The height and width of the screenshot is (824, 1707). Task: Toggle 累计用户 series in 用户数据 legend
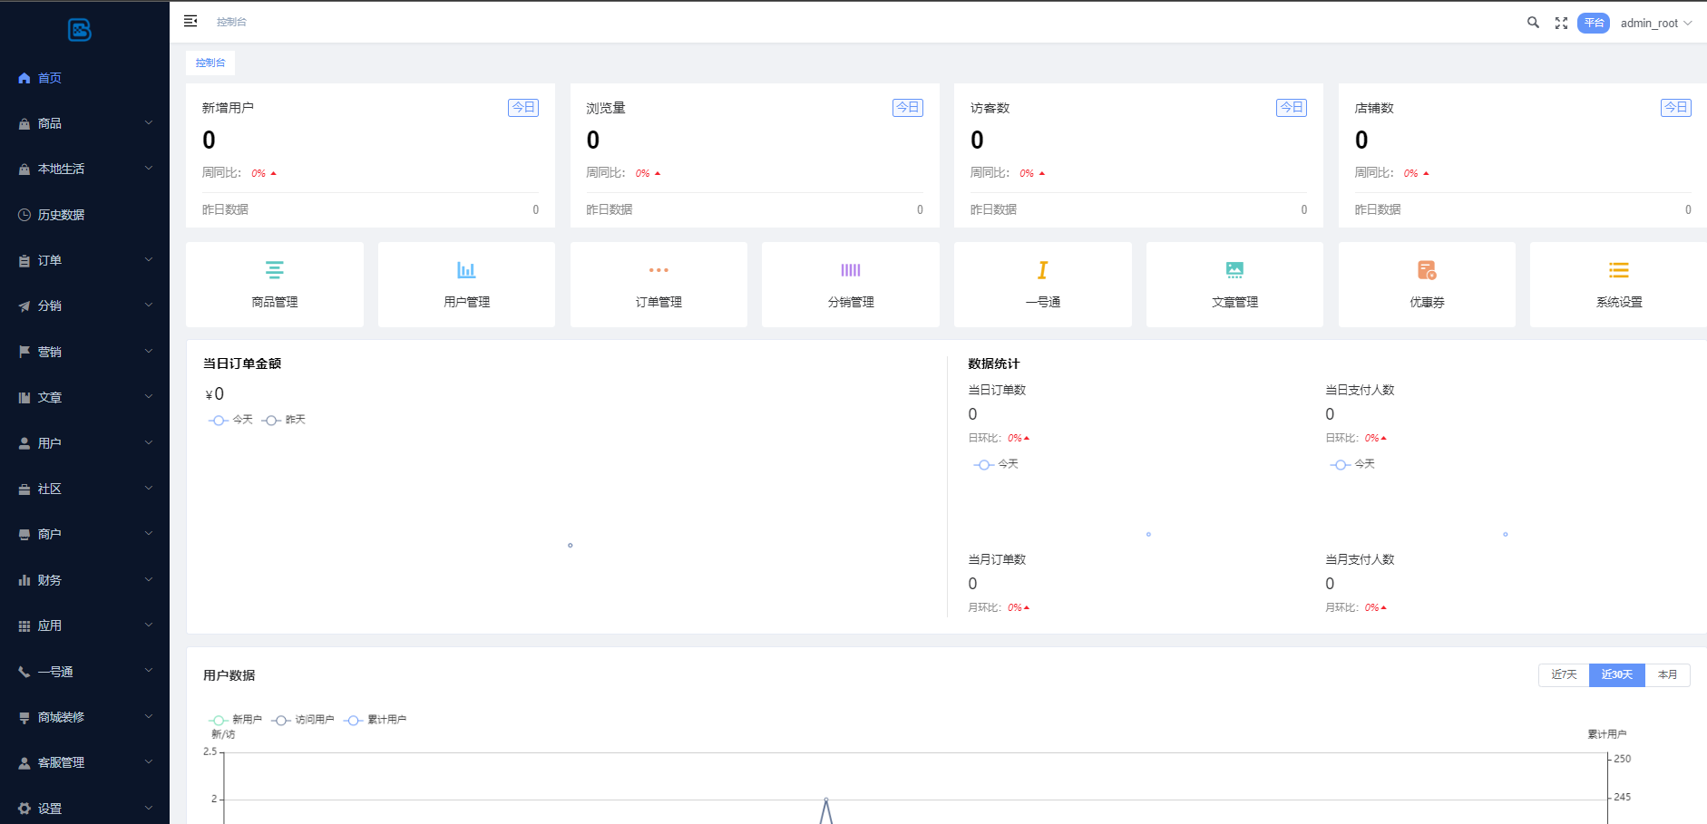click(x=375, y=720)
